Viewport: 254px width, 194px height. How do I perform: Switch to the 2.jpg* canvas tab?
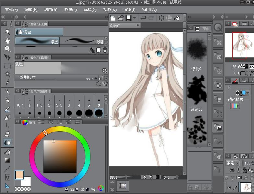click(x=125, y=25)
